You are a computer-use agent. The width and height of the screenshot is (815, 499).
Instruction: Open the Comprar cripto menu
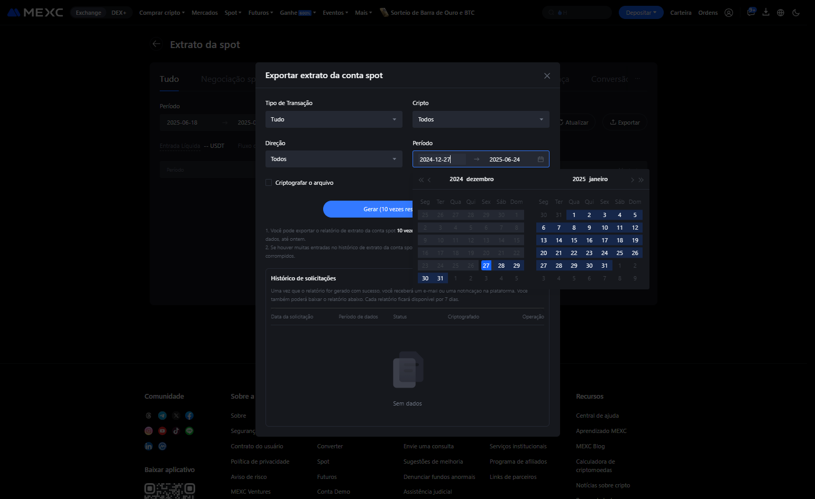click(162, 13)
